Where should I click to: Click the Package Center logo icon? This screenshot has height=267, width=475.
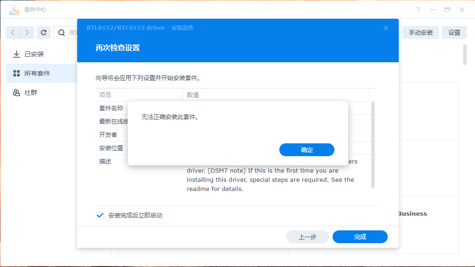(14, 10)
